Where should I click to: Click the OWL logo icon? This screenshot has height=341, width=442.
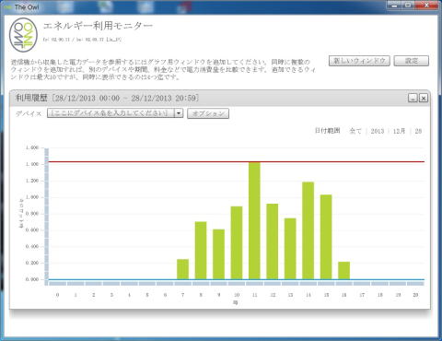23,35
